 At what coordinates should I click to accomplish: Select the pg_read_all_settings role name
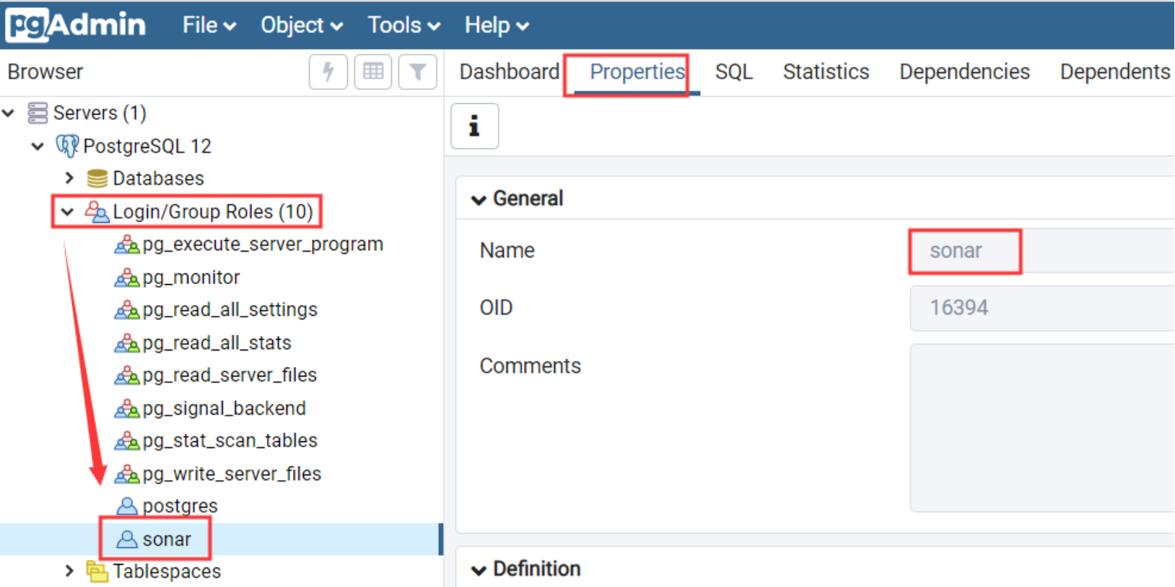point(230,309)
